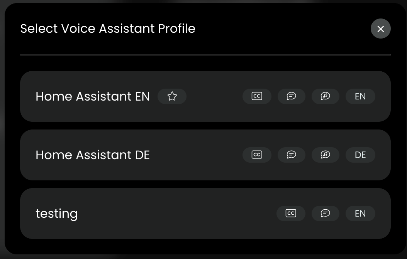The image size is (407, 259).
Task: Click the music note bubble icon on Home Assistant DE
Action: tap(326, 155)
